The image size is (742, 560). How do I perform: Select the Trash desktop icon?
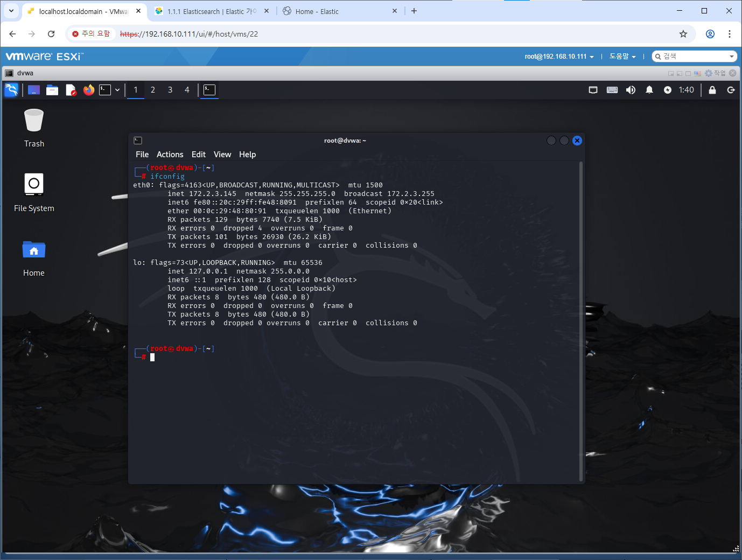click(x=34, y=128)
